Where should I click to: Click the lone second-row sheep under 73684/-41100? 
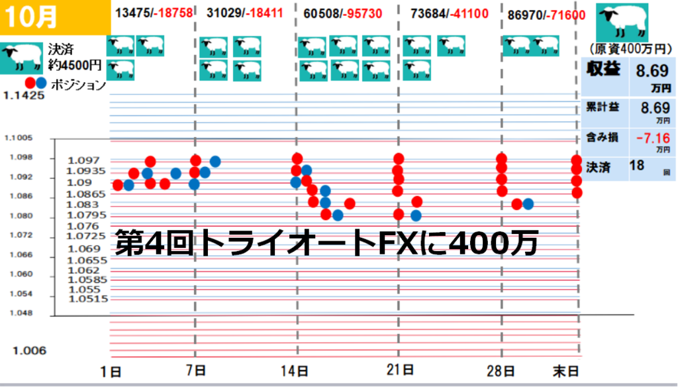point(417,70)
